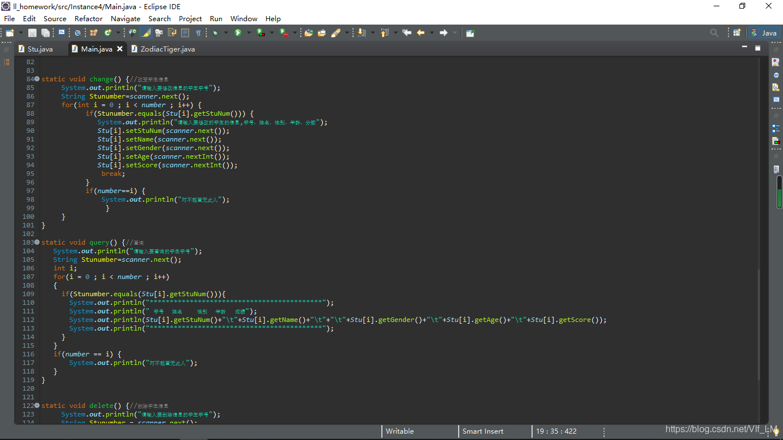This screenshot has width=783, height=440.
Task: Open the Refactor menu
Action: click(x=88, y=18)
